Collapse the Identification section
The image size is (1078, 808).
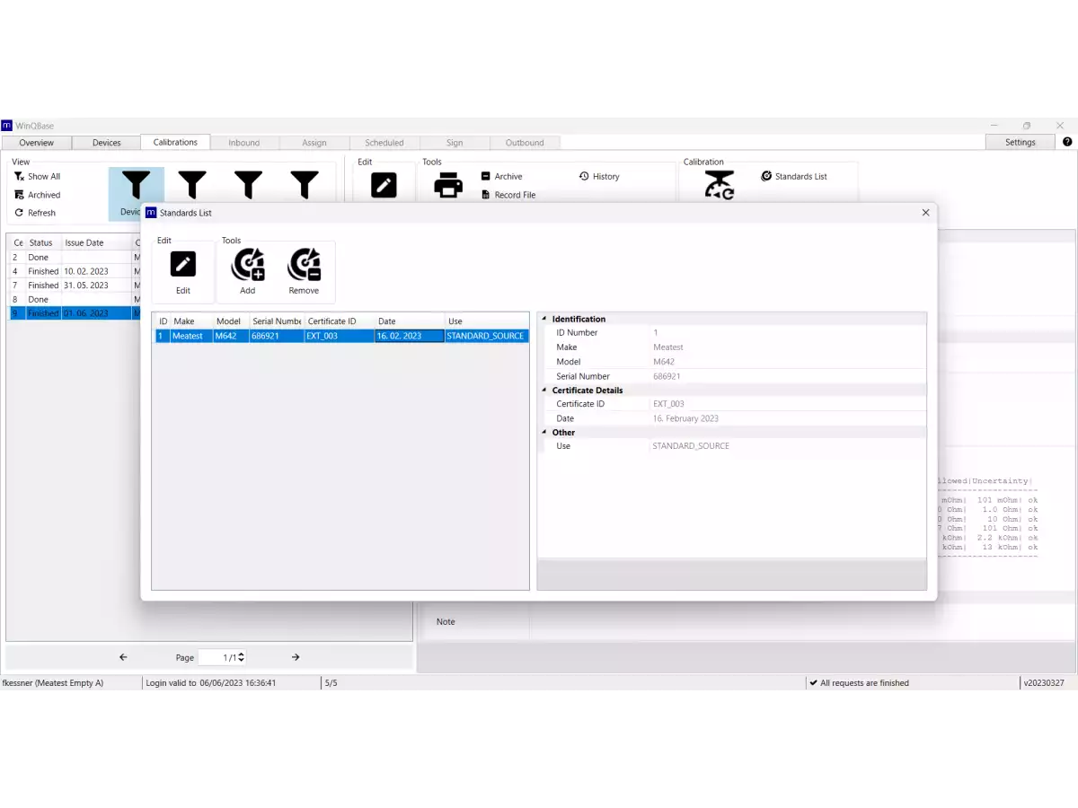coord(543,319)
